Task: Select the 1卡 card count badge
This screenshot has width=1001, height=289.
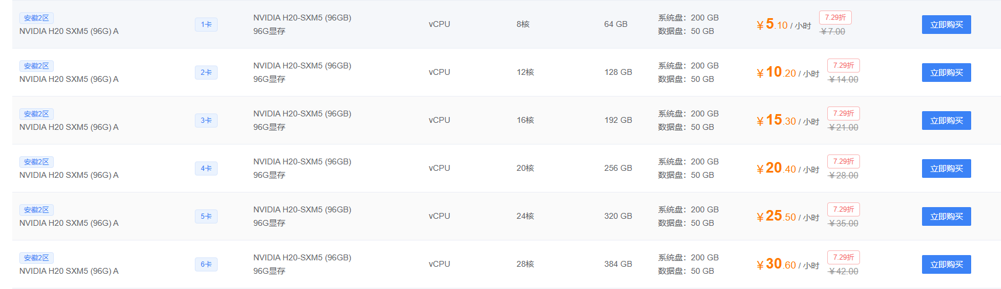Action: tap(206, 25)
